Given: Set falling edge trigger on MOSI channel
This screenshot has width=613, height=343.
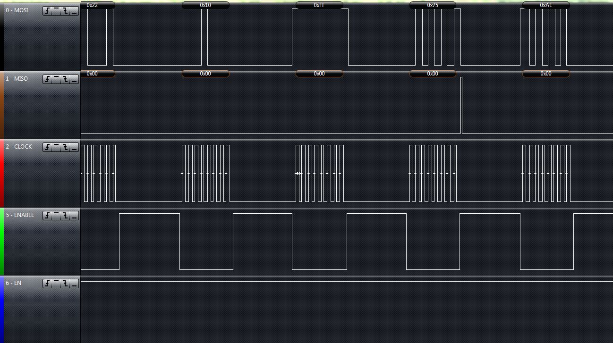Looking at the screenshot, I should pos(65,11).
